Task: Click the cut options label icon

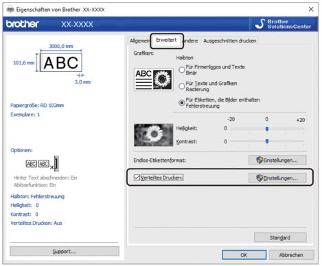Action: click(x=43, y=164)
